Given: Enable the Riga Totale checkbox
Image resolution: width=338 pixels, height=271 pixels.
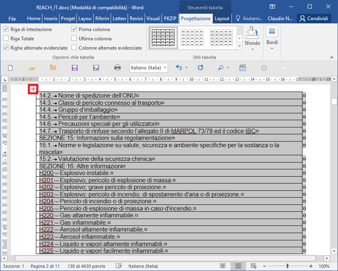Looking at the screenshot, I should point(6,38).
